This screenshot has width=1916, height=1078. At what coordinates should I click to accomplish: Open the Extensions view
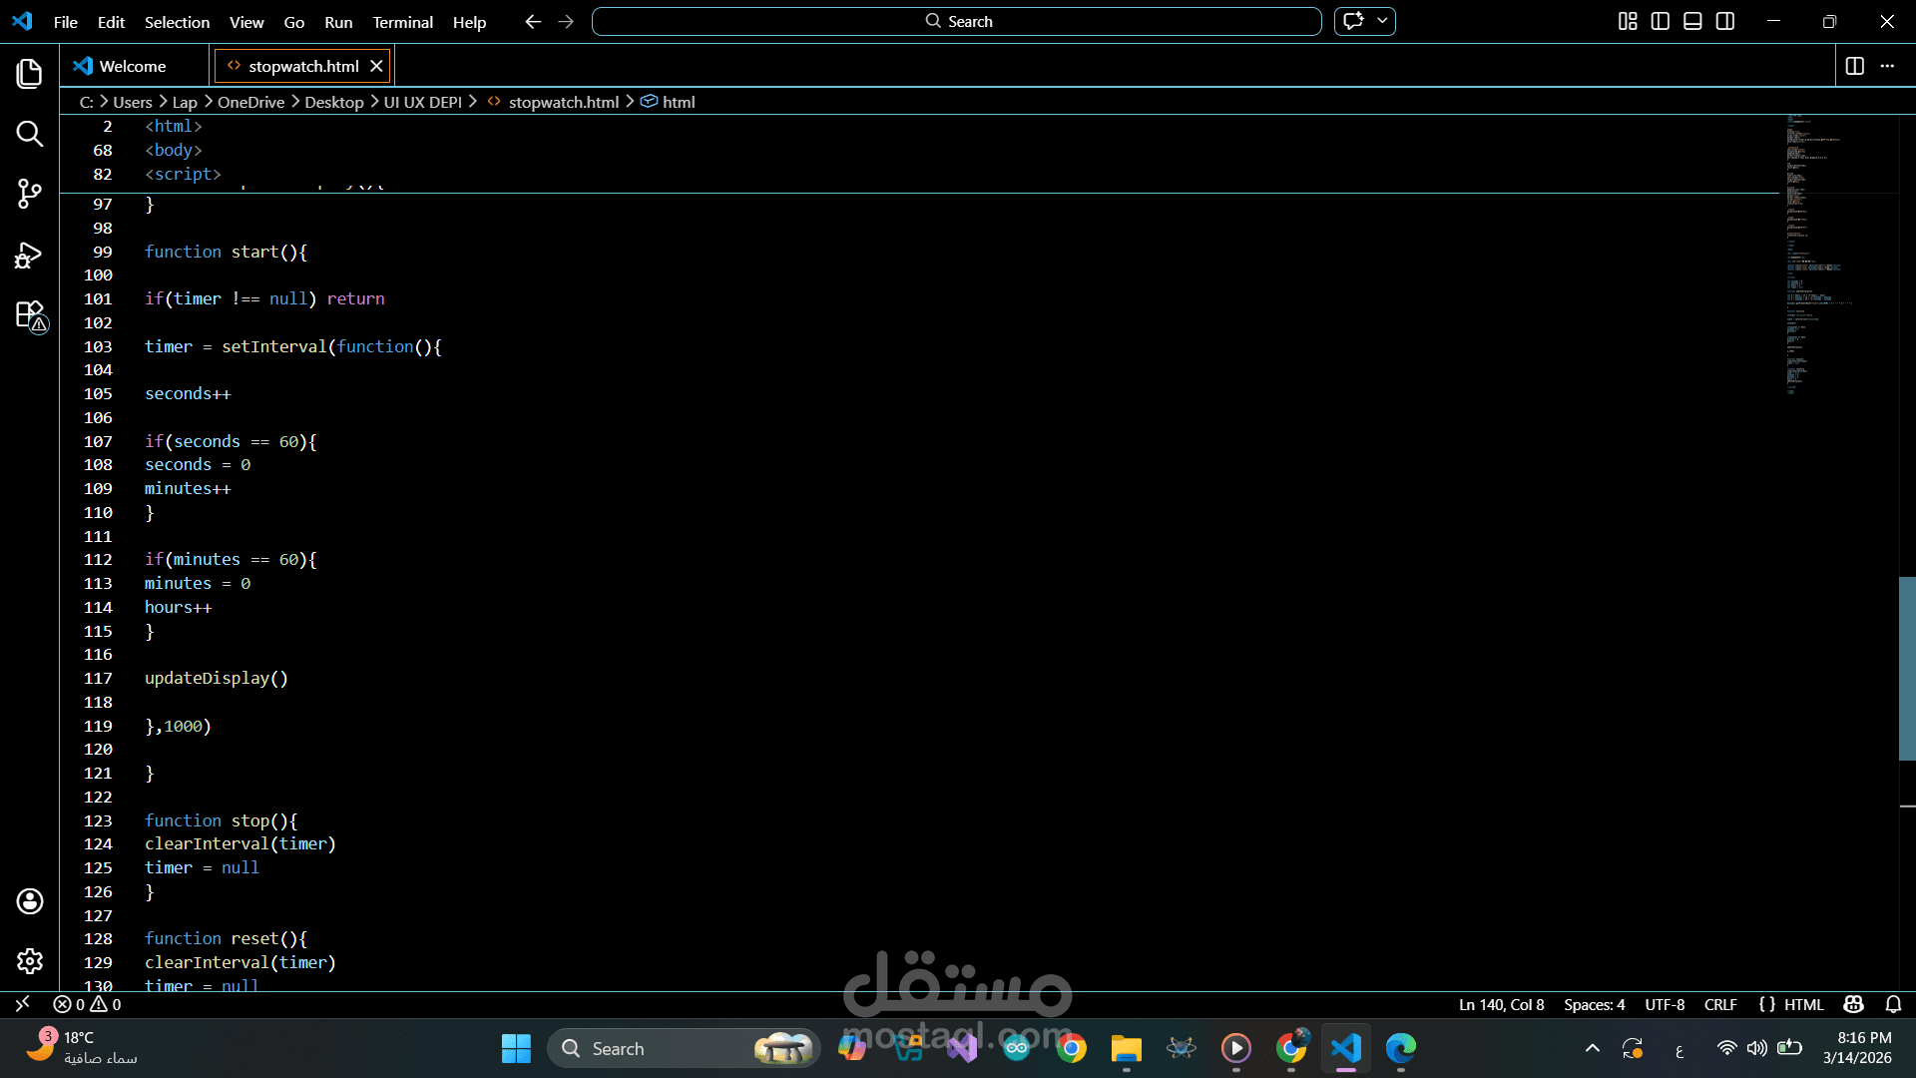[x=30, y=315]
